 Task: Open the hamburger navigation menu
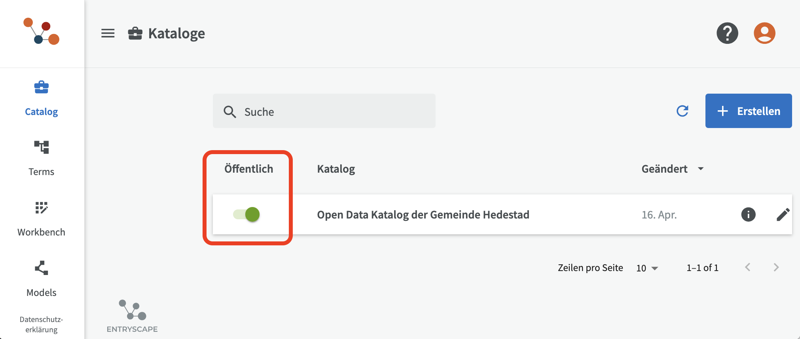[108, 33]
